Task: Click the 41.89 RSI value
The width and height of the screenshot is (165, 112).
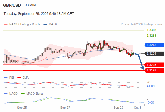Action: click(151, 86)
